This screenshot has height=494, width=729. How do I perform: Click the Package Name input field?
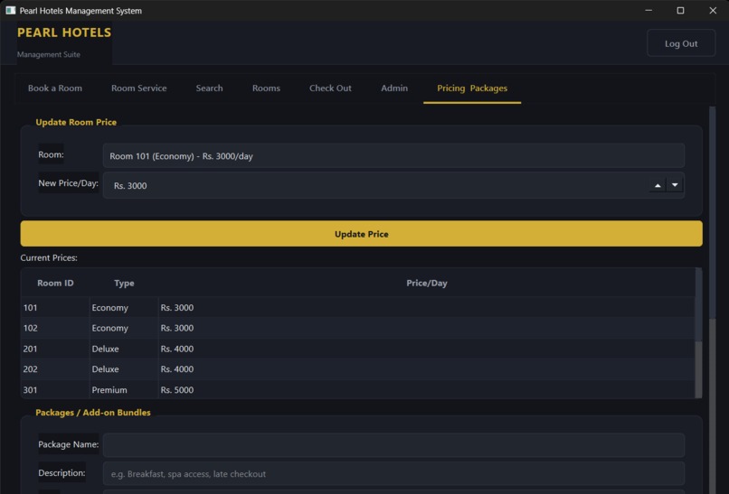click(393, 445)
